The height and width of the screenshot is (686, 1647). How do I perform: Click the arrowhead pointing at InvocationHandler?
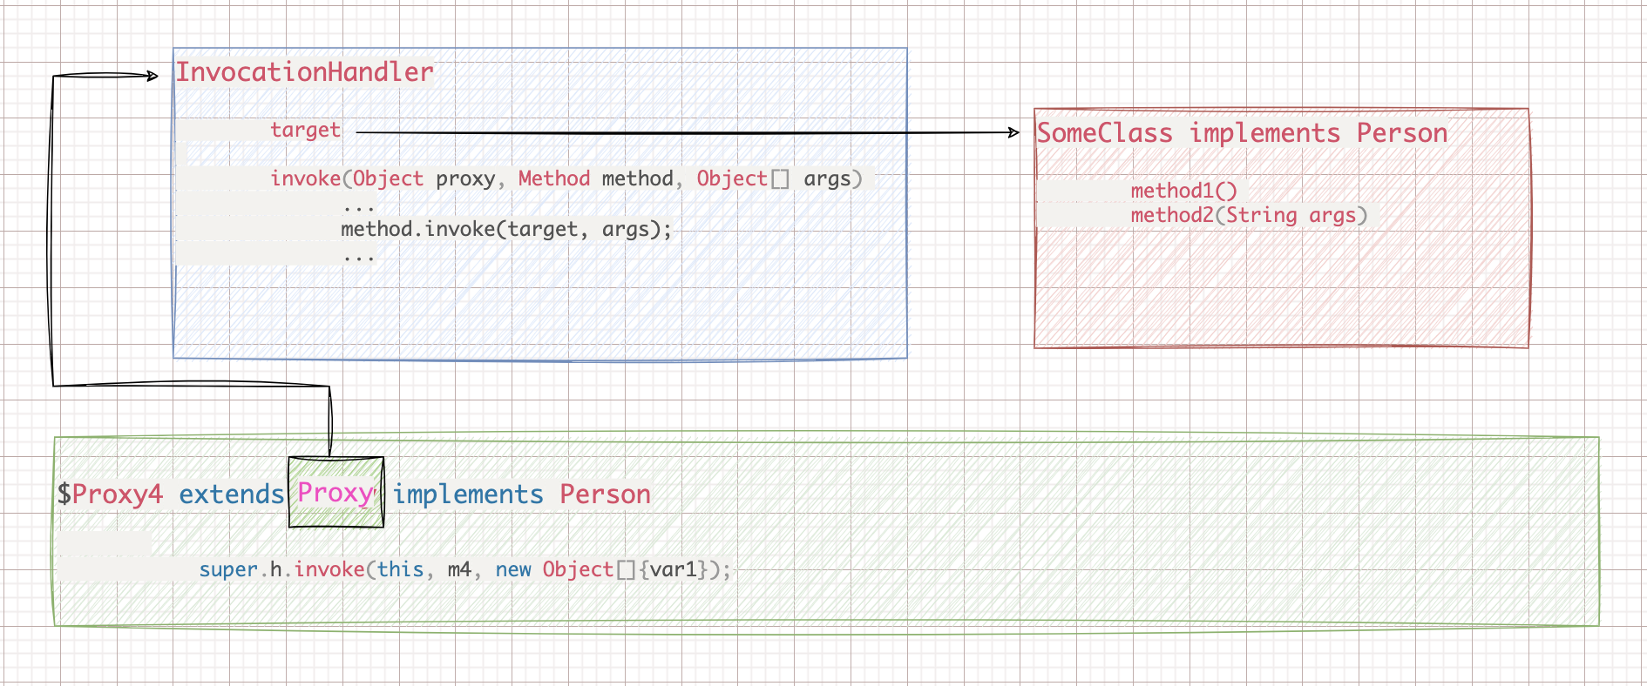[x=152, y=76]
